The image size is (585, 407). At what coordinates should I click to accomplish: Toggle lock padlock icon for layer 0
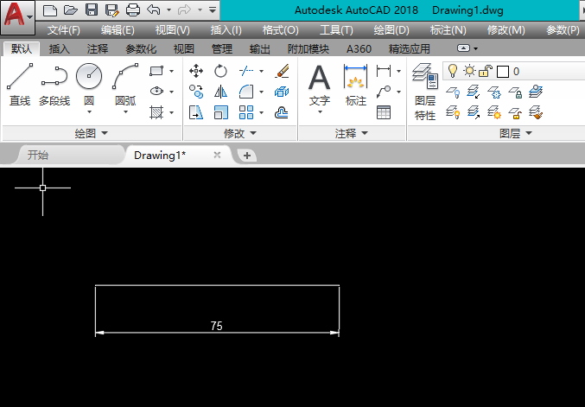(x=486, y=71)
